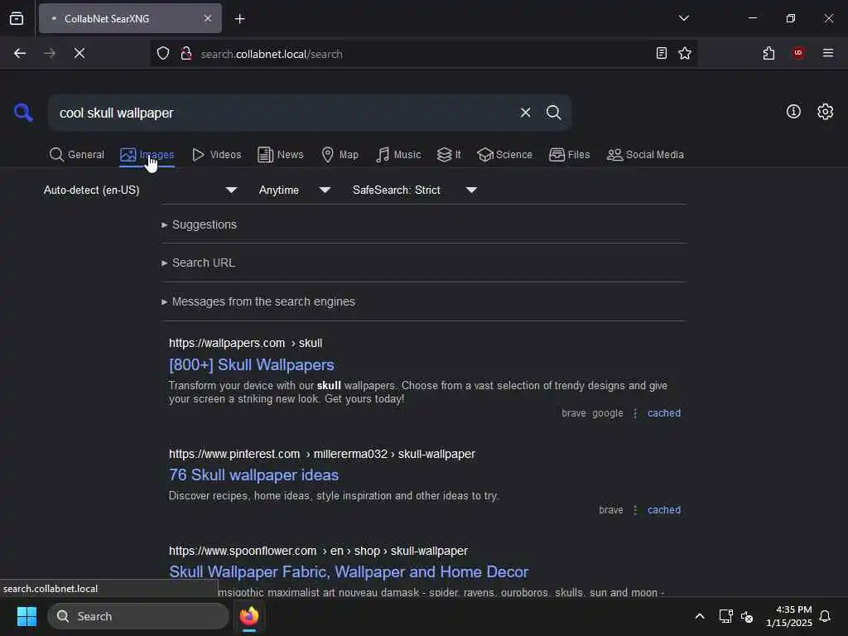This screenshot has height=636, width=848.
Task: Switch to the Map category
Action: 340,155
